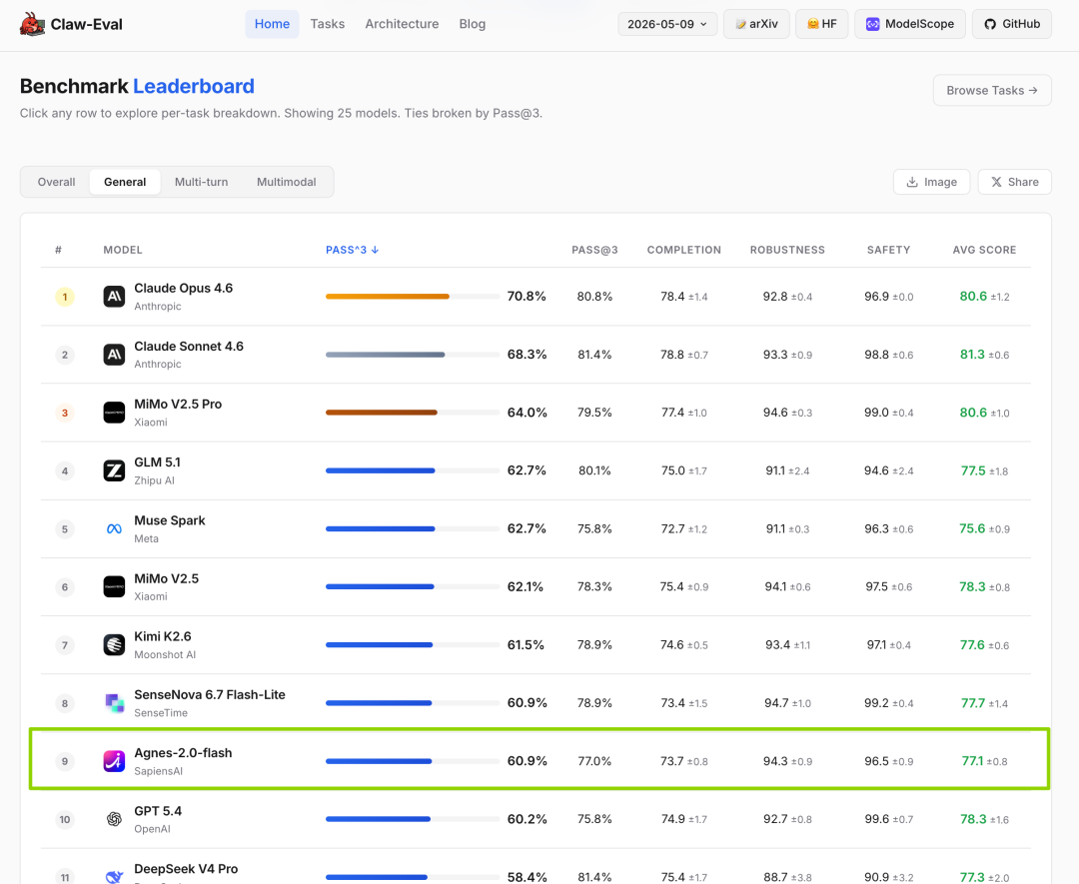The image size is (1079, 884).
Task: Click the Image export button
Action: [x=931, y=182]
